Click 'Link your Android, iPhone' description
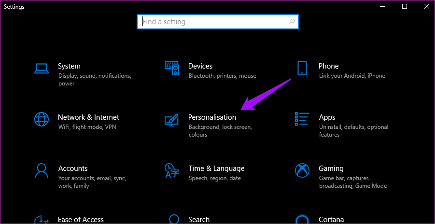The width and height of the screenshot is (435, 224). click(x=352, y=76)
